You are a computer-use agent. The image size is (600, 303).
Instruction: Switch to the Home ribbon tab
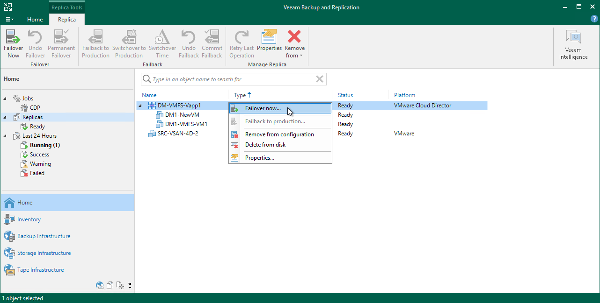click(x=35, y=20)
